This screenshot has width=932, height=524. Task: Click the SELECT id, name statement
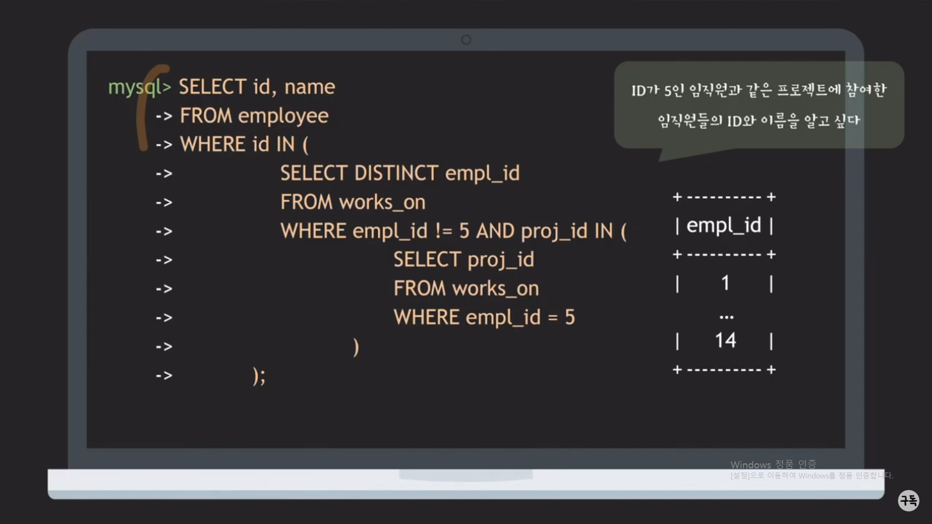tap(257, 87)
